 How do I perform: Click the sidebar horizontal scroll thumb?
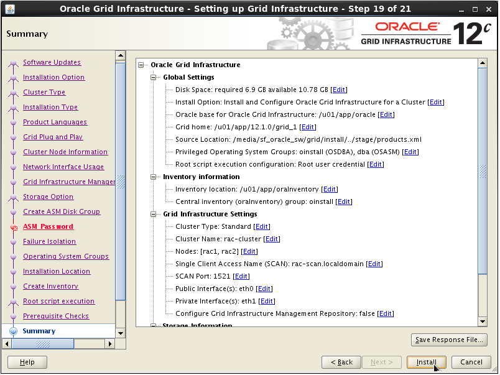pos(43,344)
